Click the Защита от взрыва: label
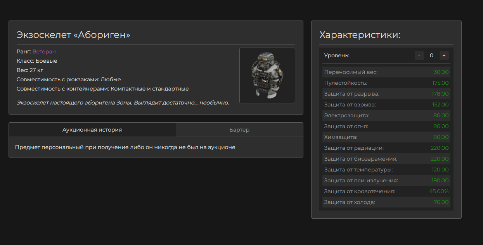The image size is (483, 245). pyautogui.click(x=350, y=105)
